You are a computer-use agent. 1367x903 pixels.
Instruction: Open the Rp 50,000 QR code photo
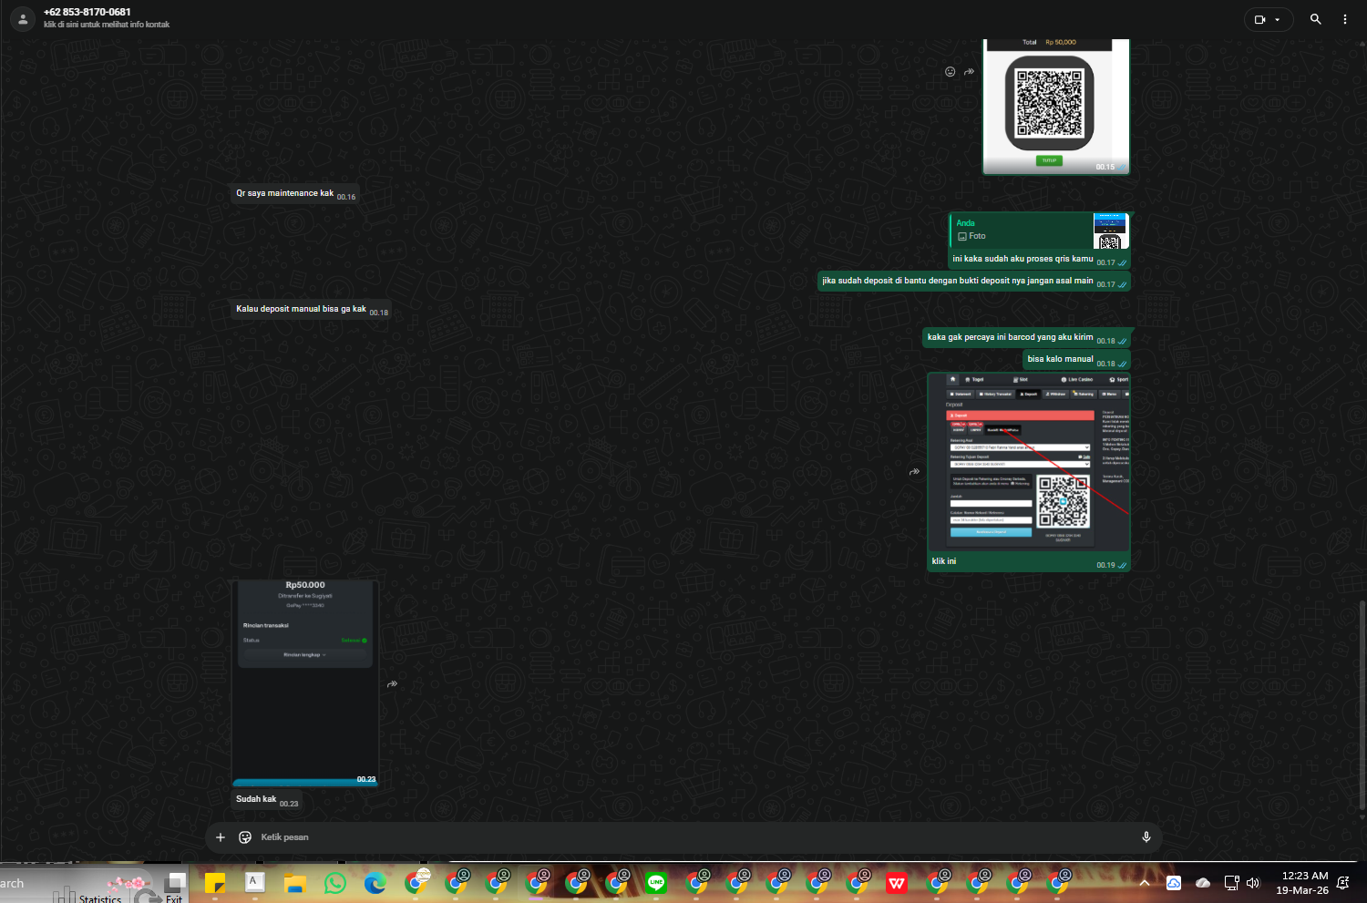point(1056,107)
